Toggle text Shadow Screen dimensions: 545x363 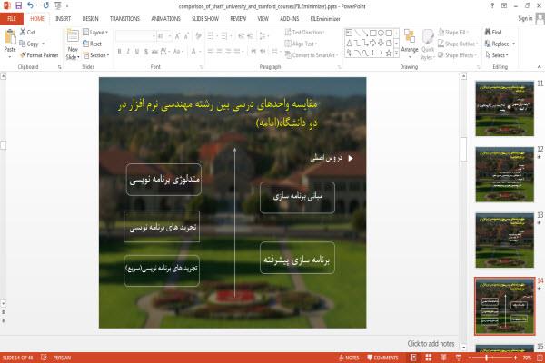click(x=146, y=52)
